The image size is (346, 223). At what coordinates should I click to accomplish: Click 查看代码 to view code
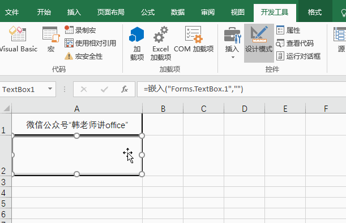[x=295, y=43]
